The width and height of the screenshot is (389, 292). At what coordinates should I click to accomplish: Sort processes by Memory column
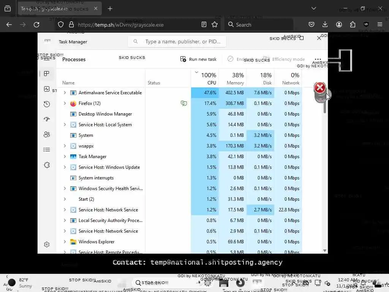pos(232,78)
